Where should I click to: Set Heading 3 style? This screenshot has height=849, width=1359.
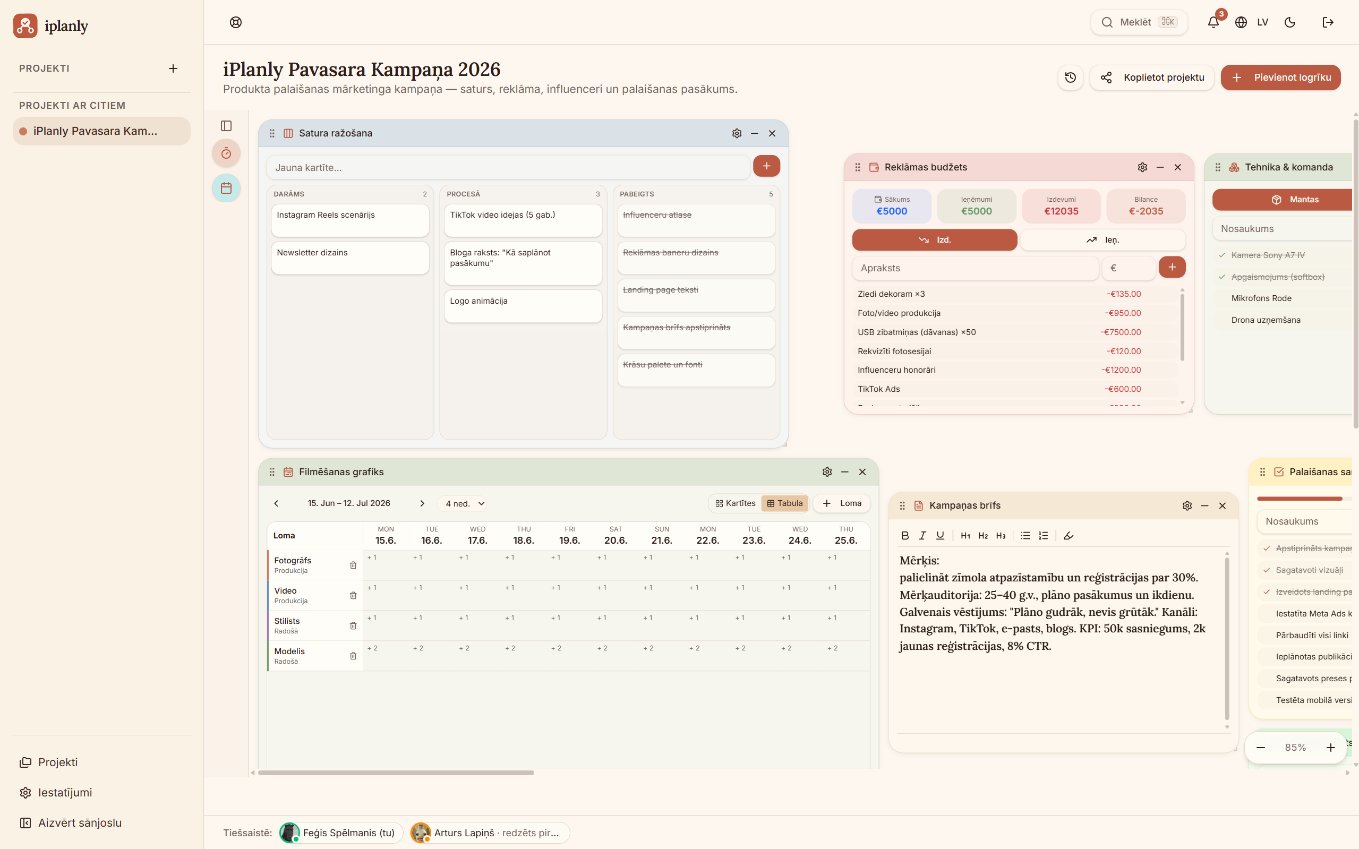point(1001,536)
